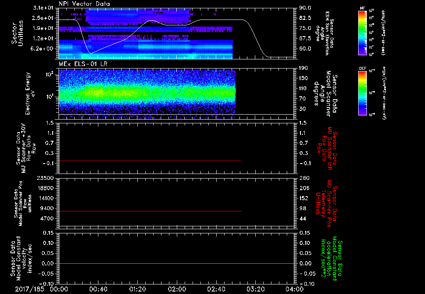The height and width of the screenshot is (294, 425).
Task: Click the 'cnts/(cm**2-sr-sec)' units label
Action: point(383,33)
